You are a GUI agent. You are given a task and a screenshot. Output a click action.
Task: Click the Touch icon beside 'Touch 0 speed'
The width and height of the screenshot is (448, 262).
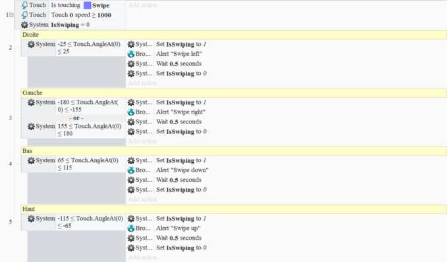point(25,15)
